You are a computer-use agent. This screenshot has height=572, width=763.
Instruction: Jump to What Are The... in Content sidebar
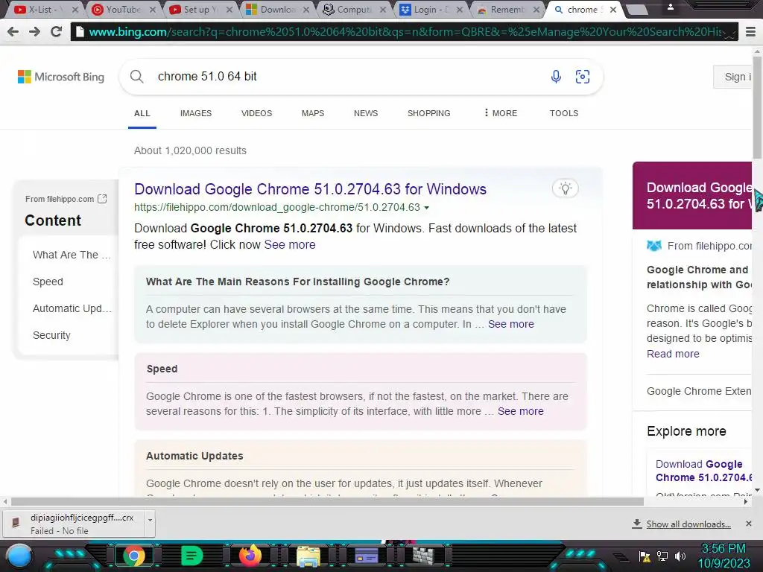coord(72,255)
